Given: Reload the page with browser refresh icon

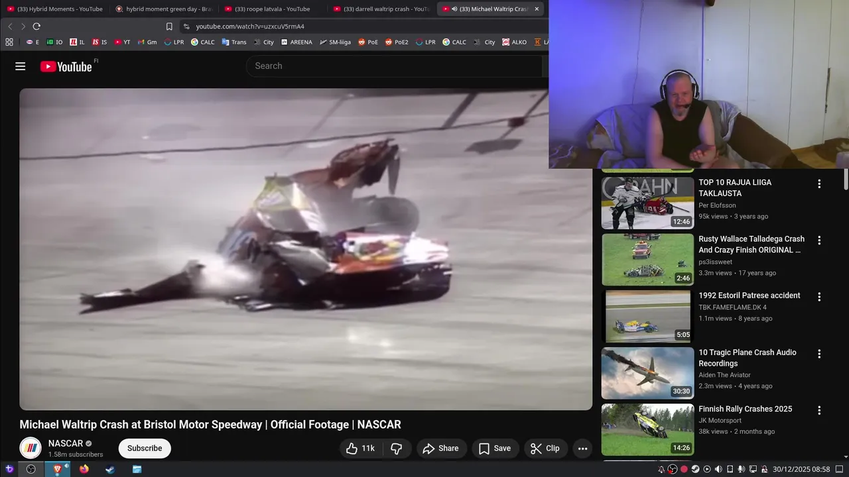Looking at the screenshot, I should (x=36, y=26).
